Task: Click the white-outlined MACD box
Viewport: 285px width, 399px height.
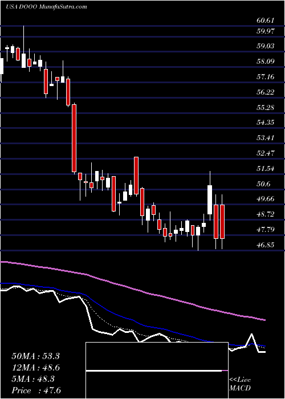Action: tap(157, 370)
